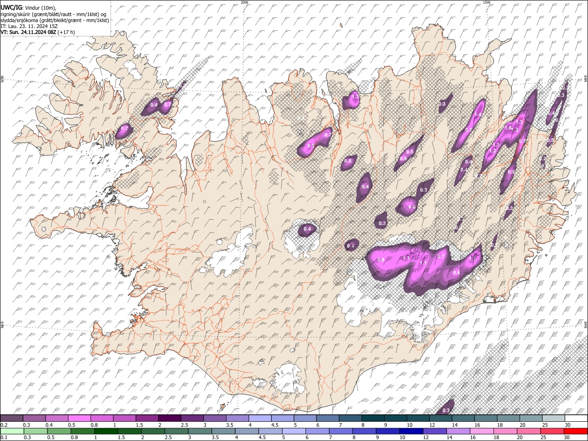
Task: Click the 'VT: Sun. 24.11.2024 08Z (+17 h)' line
Action: [38, 32]
